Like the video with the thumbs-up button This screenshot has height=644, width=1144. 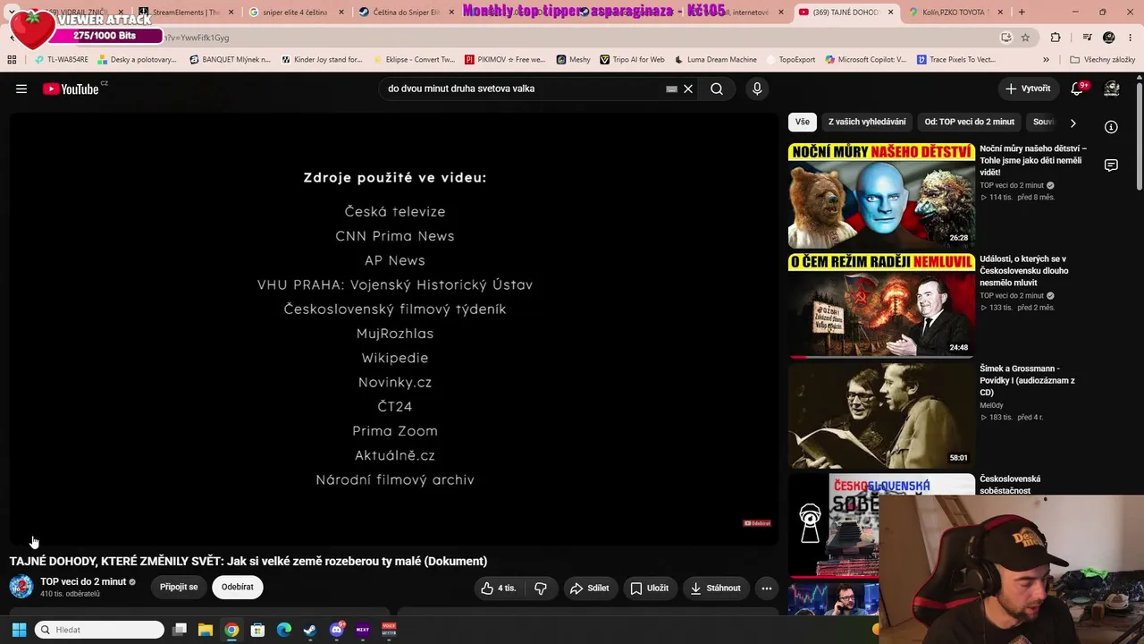point(499,588)
